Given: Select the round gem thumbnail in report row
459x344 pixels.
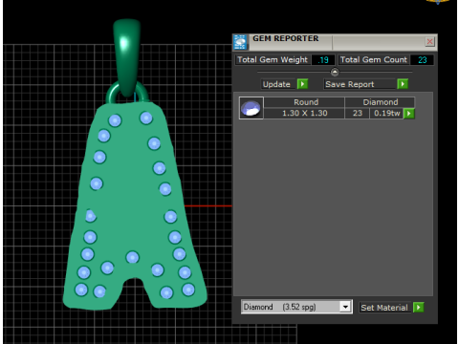Looking at the screenshot, I should tap(251, 108).
